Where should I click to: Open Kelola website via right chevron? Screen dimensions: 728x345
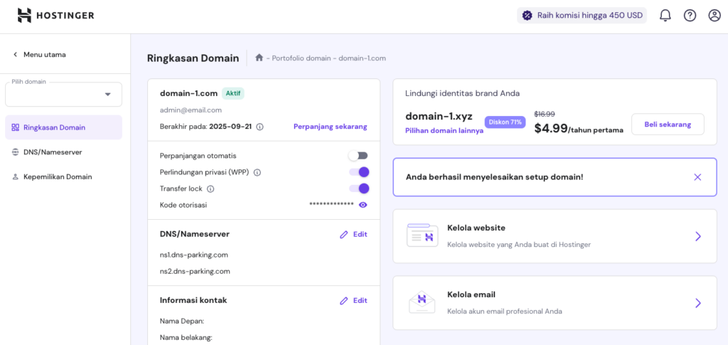click(698, 236)
